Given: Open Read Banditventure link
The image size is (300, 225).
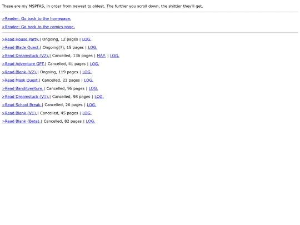Looking at the screenshot, I should pos(23,88).
